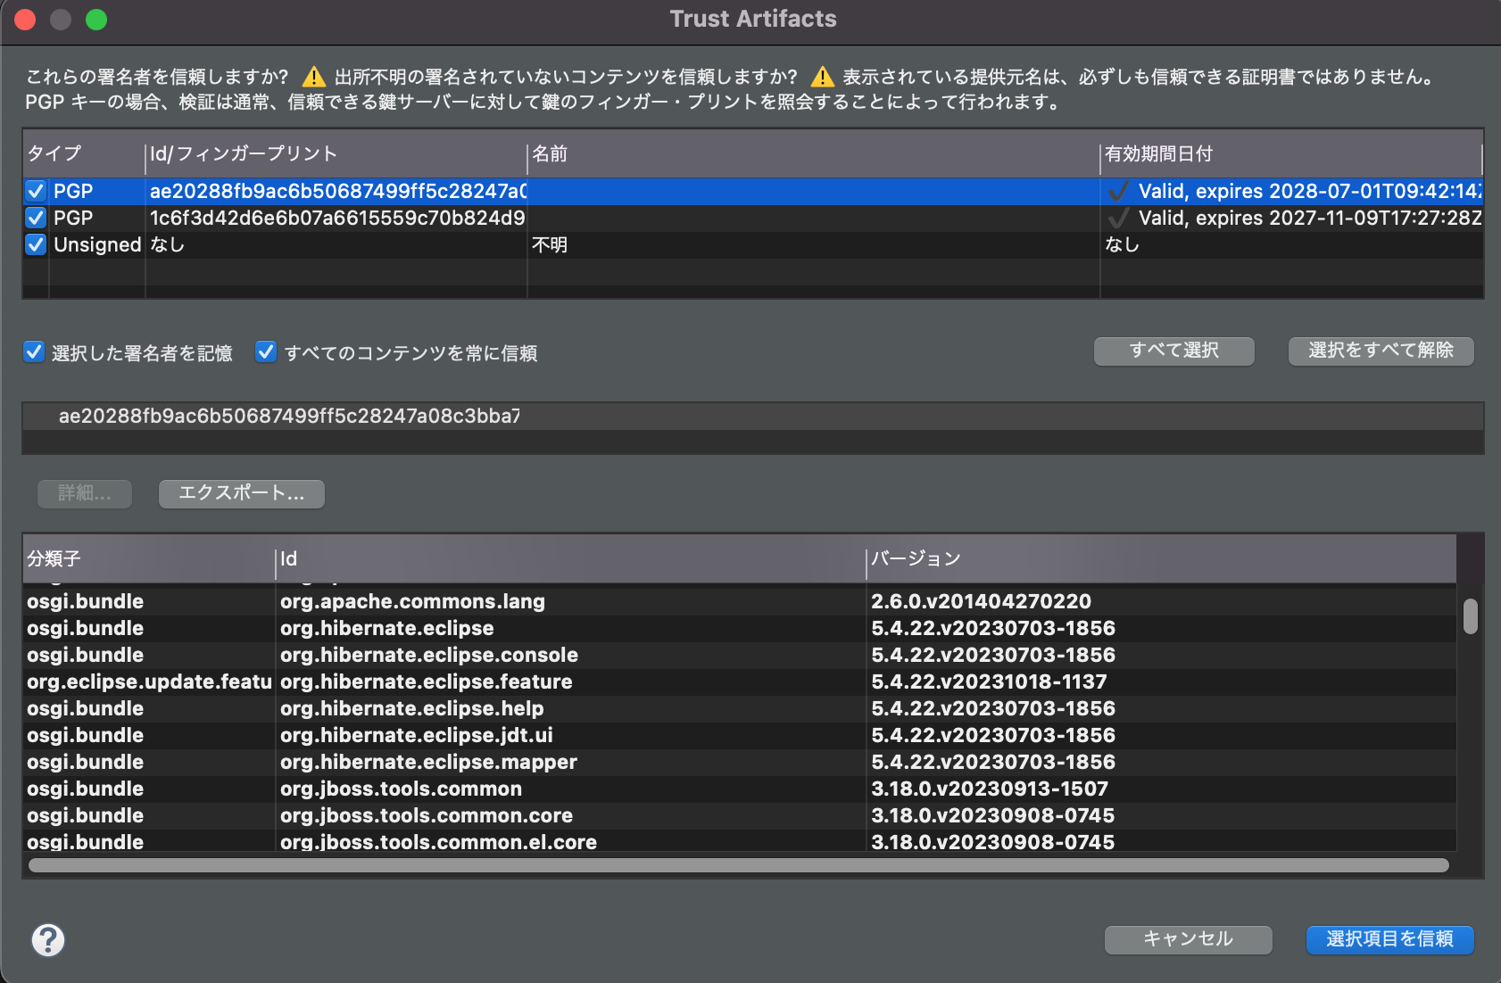This screenshot has width=1501, height=983.
Task: Click the grayed checkmark on the second PGP row
Action: pyautogui.click(x=1117, y=218)
